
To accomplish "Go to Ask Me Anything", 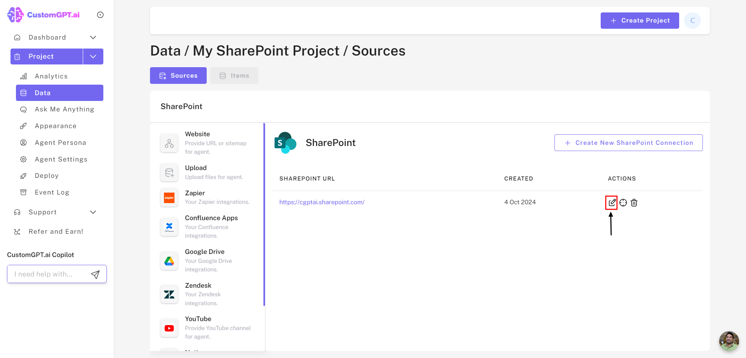I will coord(64,109).
